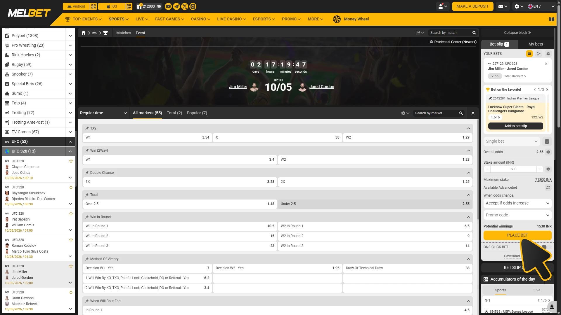
Task: Pin the 1X2 market
Action: point(87,128)
